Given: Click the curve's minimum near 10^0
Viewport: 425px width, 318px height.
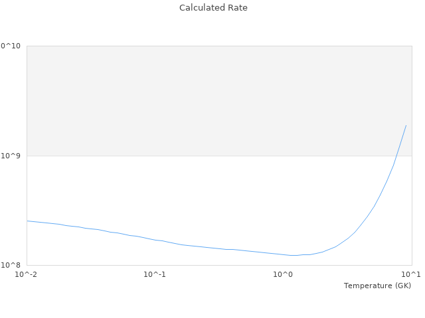Looking at the screenshot, I should (294, 255).
